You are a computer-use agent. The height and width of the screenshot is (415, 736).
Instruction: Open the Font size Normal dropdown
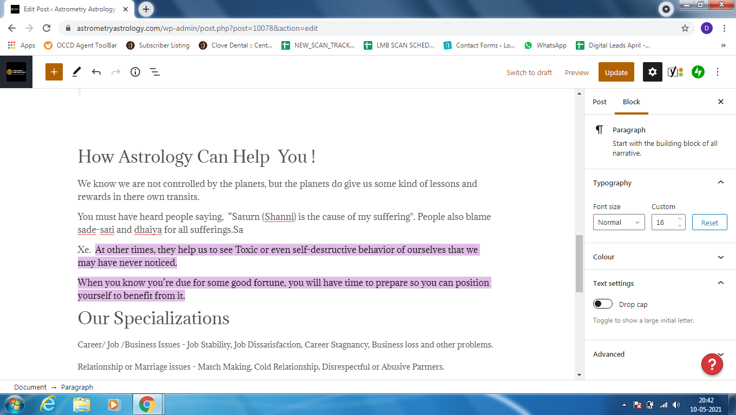tap(619, 222)
